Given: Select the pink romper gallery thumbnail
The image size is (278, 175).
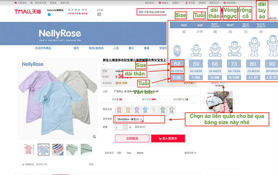Looking at the screenshot, I should click(x=29, y=150).
